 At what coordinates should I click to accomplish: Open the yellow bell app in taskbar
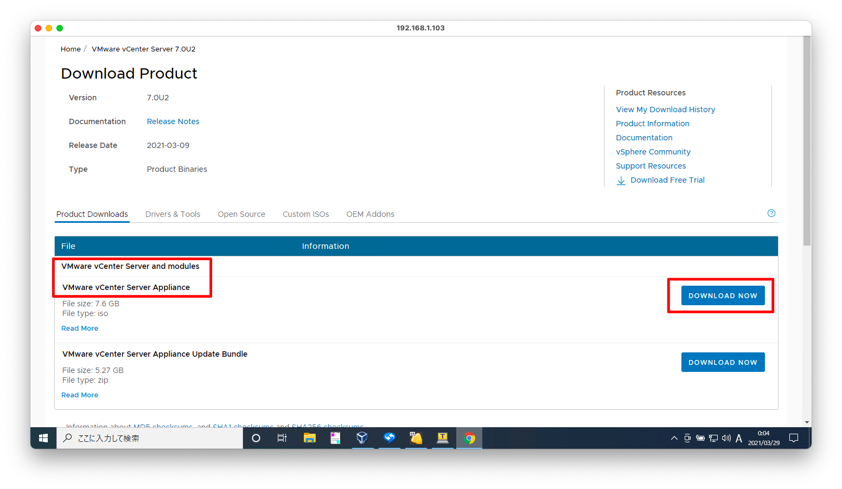(x=416, y=438)
